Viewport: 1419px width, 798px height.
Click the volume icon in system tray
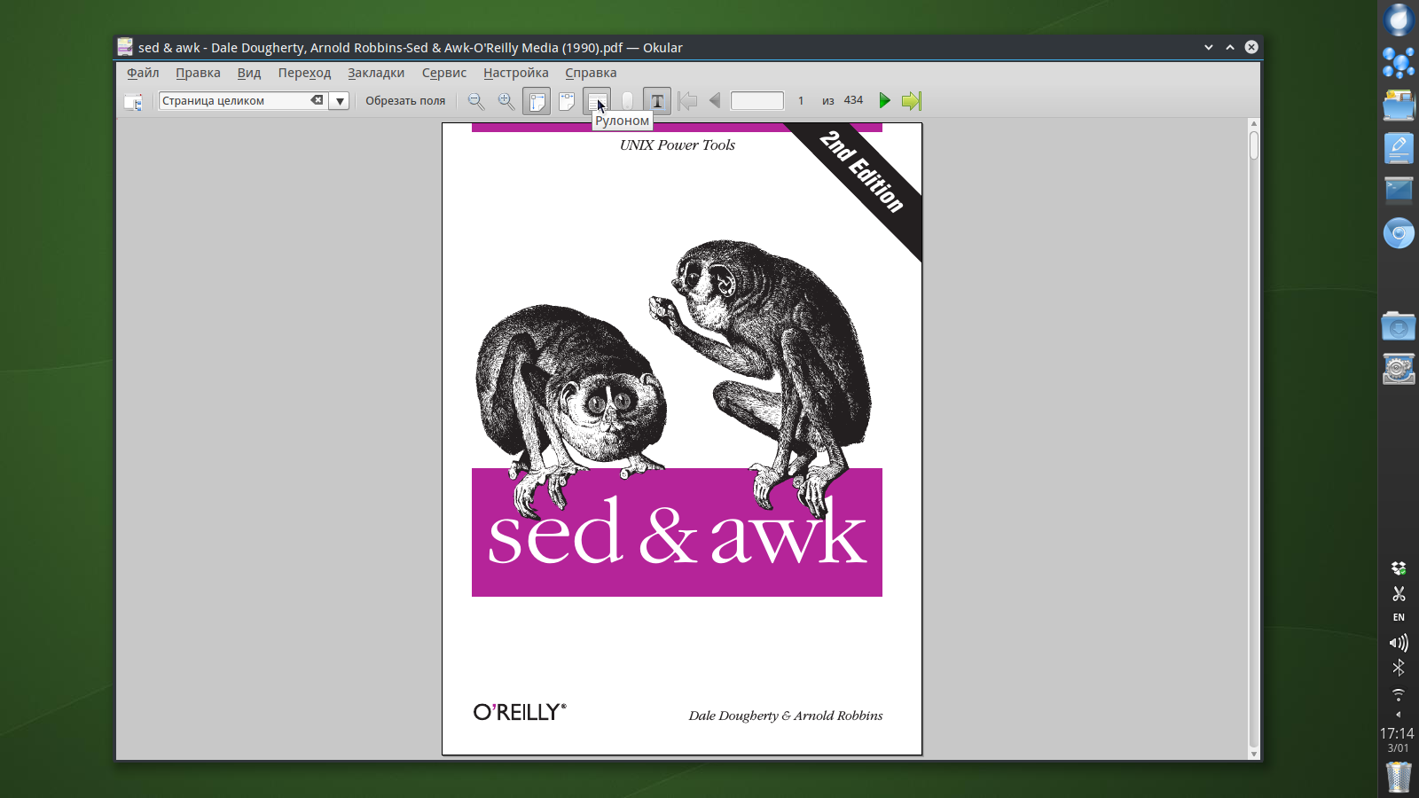point(1399,643)
